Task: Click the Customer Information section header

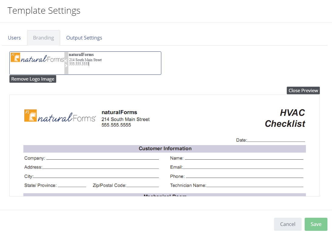Action: coord(165,148)
